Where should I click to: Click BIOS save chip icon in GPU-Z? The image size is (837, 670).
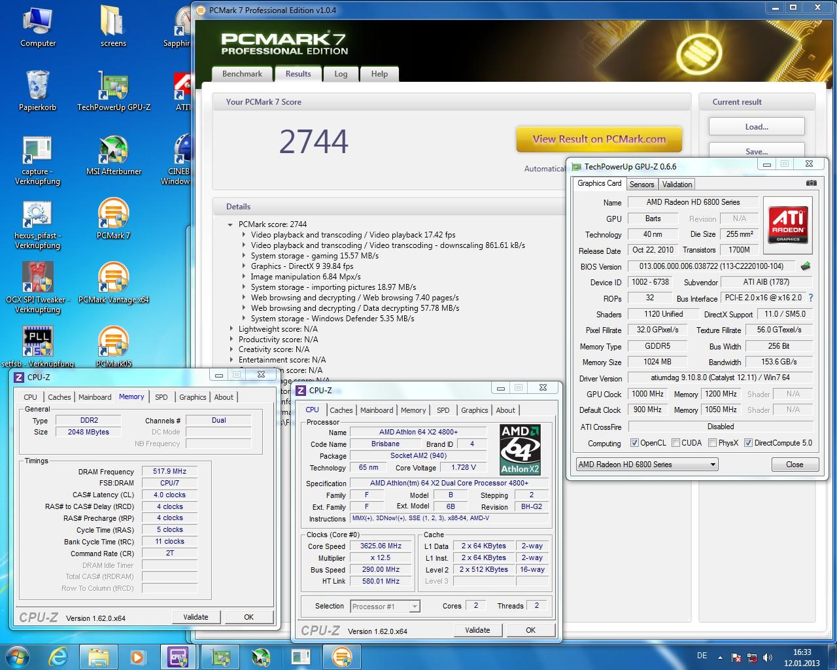pos(806,266)
